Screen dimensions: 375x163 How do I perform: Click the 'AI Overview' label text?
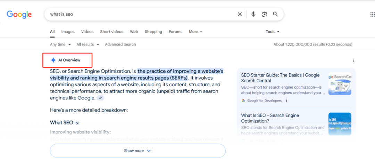(69, 60)
